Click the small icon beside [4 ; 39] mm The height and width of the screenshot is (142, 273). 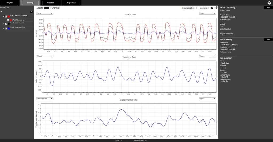[24, 20]
